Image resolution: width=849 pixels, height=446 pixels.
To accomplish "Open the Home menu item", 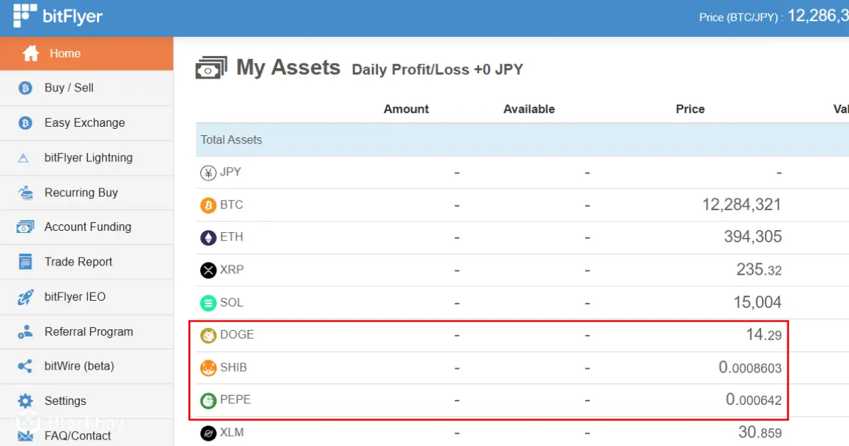I will (86, 54).
